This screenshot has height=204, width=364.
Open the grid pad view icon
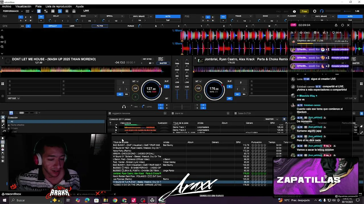(53, 11)
